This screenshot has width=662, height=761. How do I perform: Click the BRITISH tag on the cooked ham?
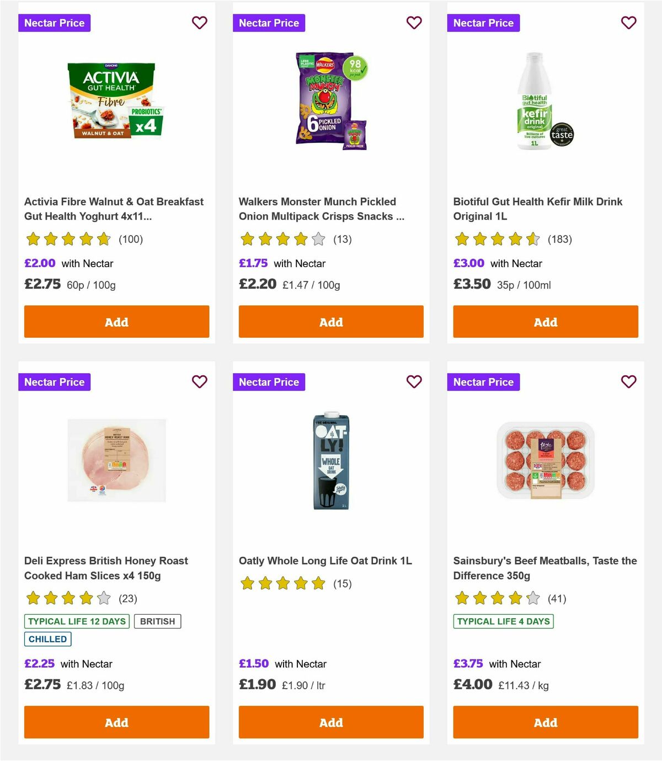(157, 621)
